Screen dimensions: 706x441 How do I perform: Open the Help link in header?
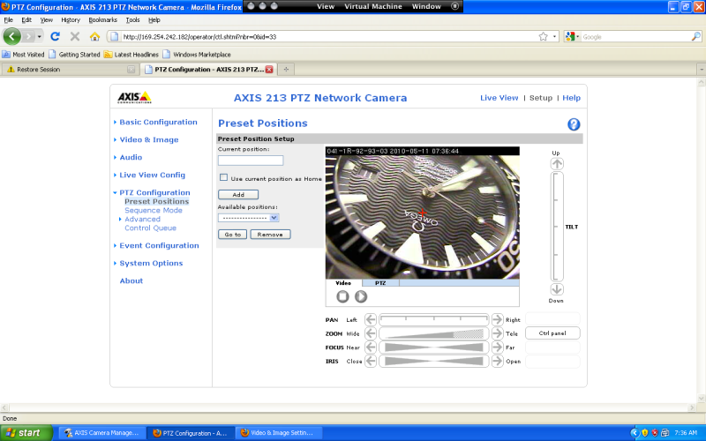point(571,98)
